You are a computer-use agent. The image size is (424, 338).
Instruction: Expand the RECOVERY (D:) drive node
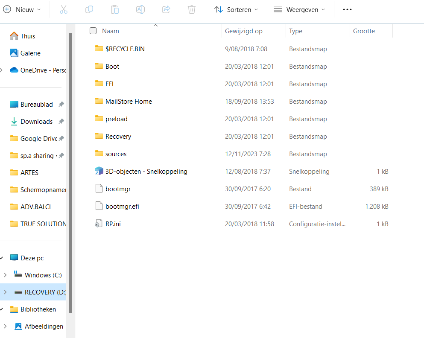coord(5,292)
